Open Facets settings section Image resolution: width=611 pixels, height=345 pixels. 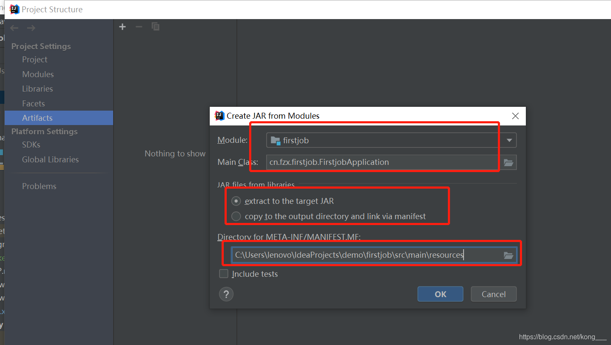(x=33, y=103)
